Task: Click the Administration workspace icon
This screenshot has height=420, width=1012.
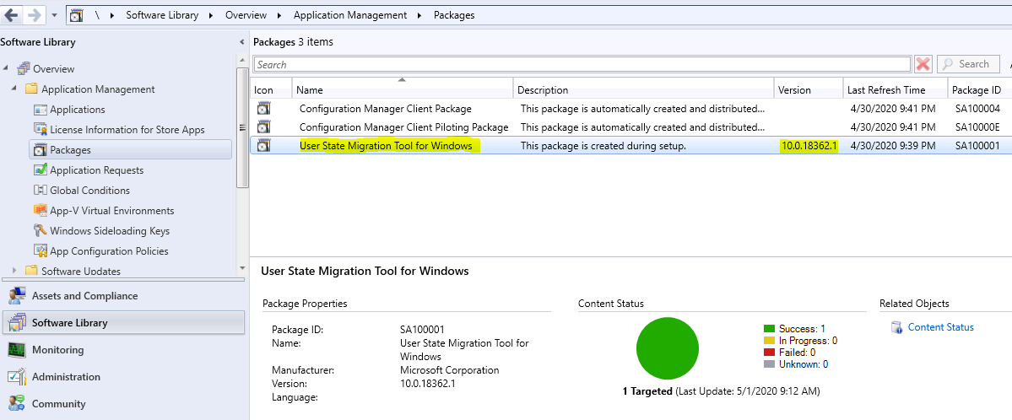Action: click(17, 377)
